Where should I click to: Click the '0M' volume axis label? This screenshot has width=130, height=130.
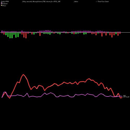[124, 96]
